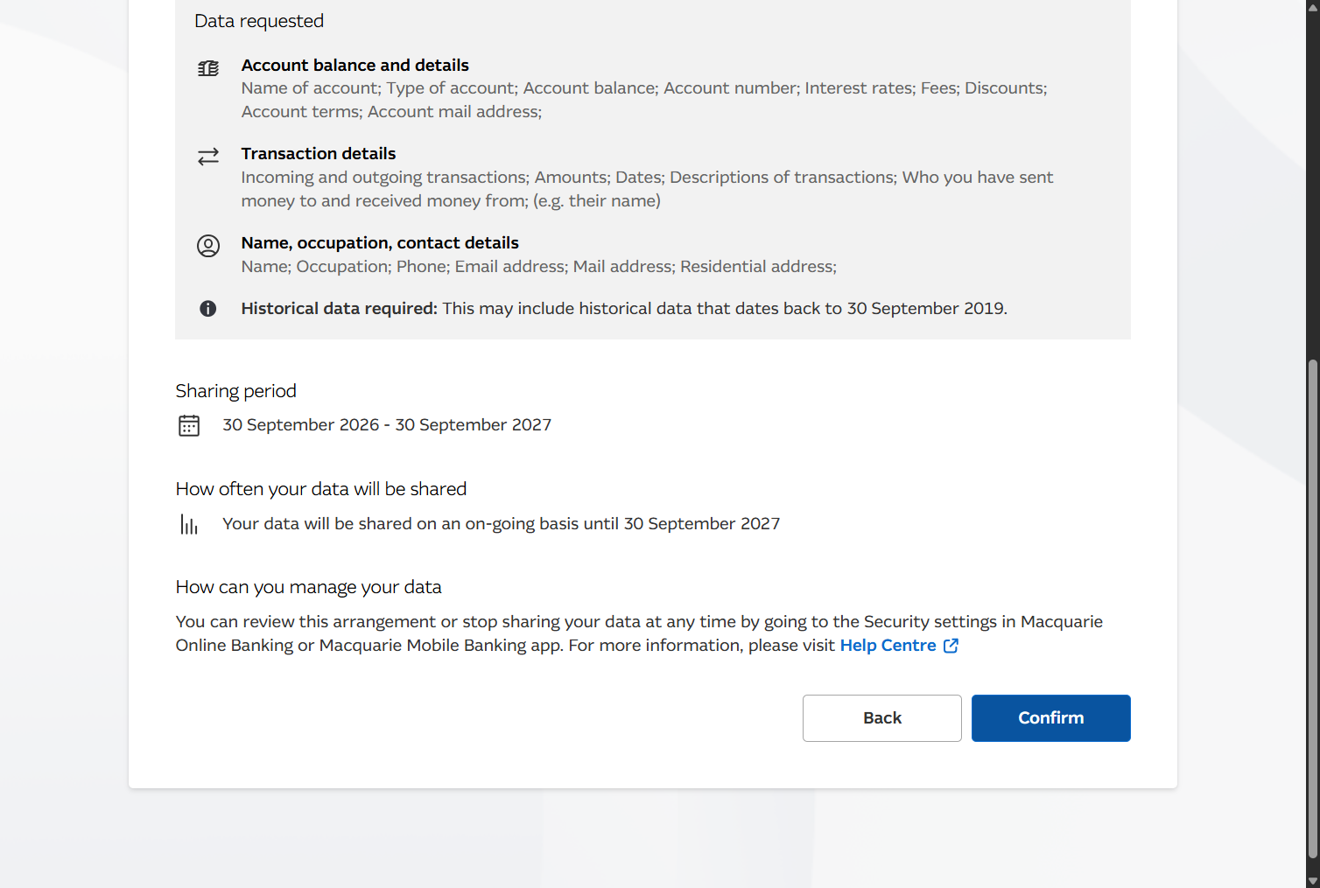The width and height of the screenshot is (1320, 888).
Task: Click the vertical scrollbar thumb
Action: (x=1312, y=610)
